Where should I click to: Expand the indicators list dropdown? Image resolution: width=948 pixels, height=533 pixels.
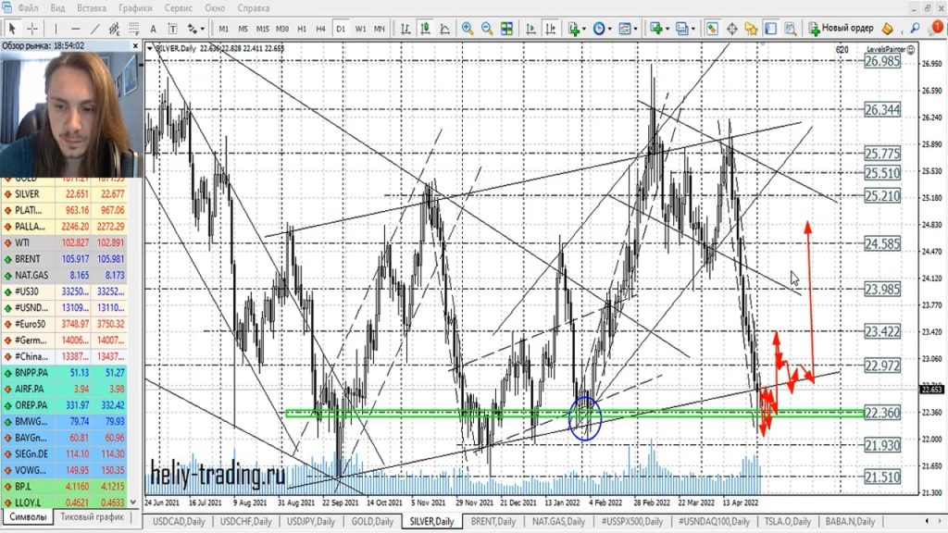point(578,29)
